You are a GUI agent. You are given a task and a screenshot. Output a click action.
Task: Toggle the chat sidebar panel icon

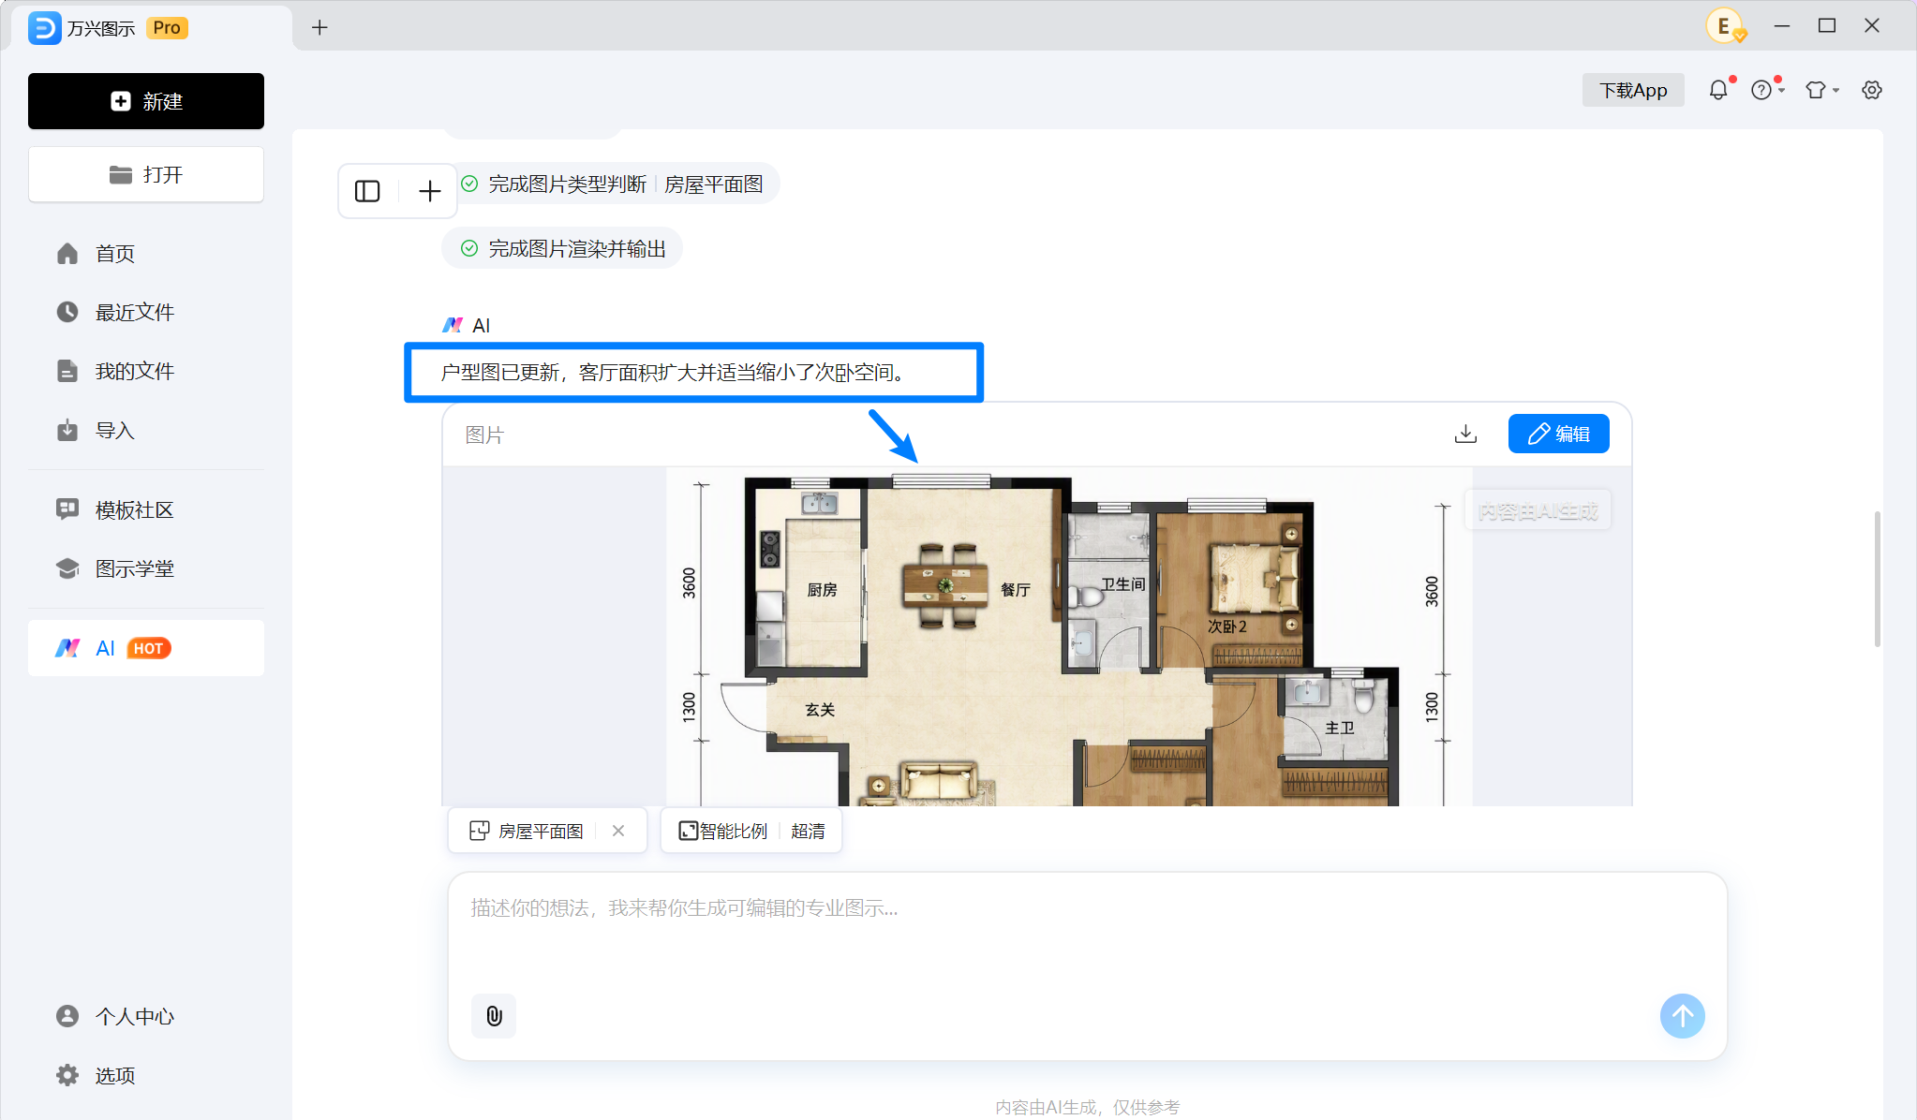click(x=367, y=191)
